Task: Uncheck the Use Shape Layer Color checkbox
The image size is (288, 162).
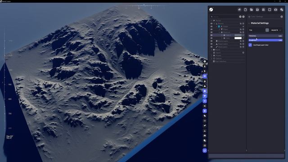Action: click(x=250, y=45)
